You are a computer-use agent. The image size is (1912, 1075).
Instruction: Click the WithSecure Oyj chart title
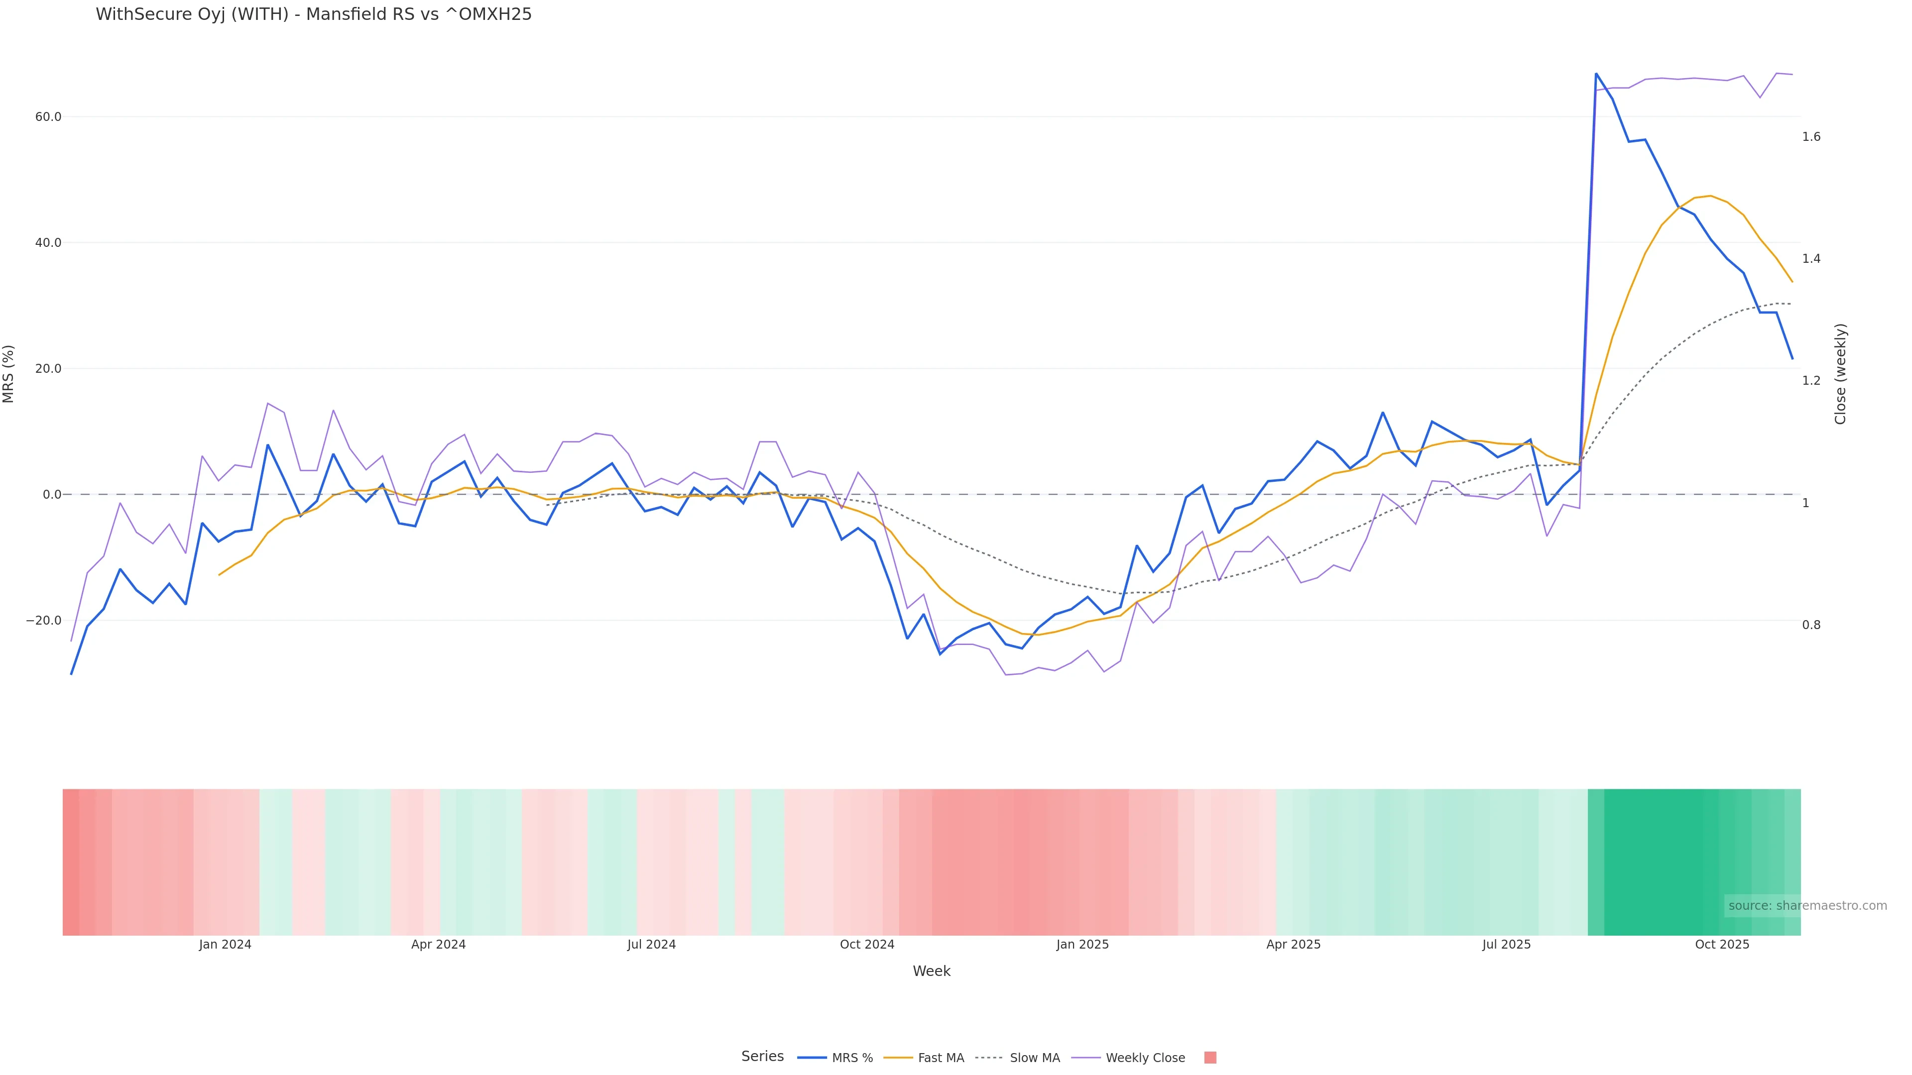tap(313, 15)
